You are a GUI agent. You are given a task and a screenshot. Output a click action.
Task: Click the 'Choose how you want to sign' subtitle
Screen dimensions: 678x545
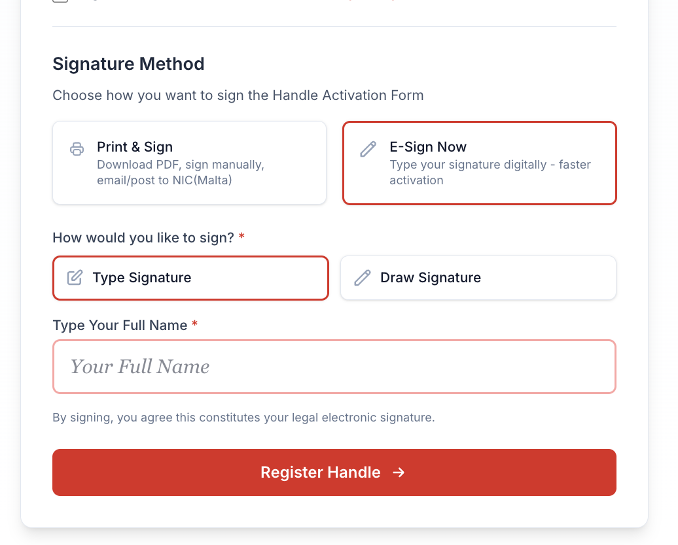tap(238, 95)
